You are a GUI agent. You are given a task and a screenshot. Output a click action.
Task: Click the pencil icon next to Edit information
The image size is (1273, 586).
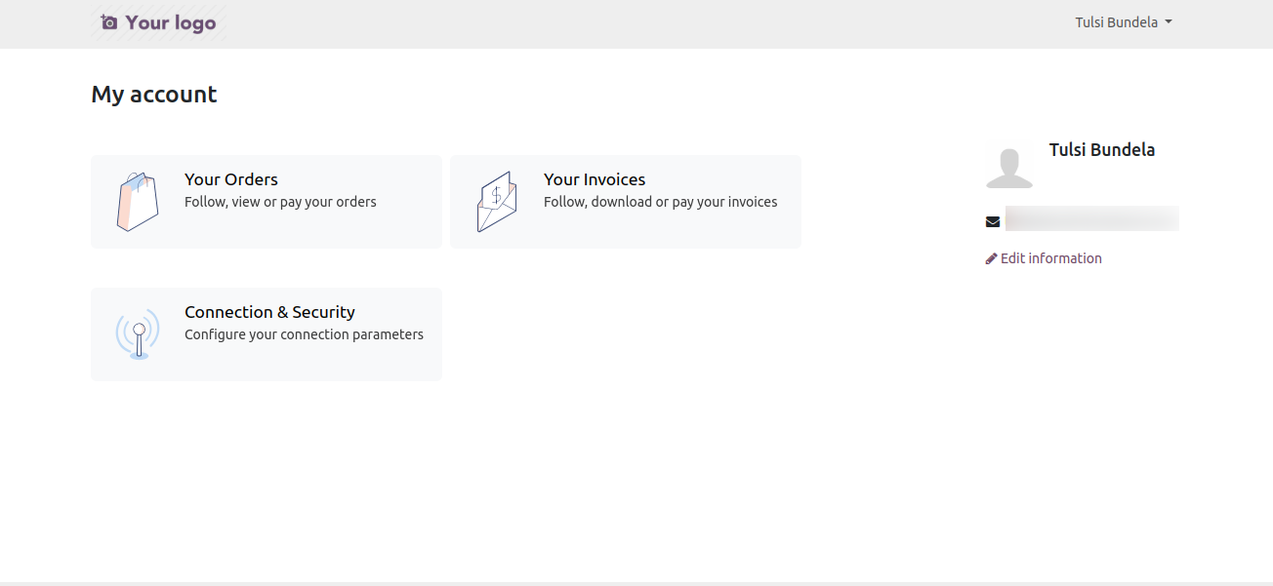pyautogui.click(x=992, y=258)
